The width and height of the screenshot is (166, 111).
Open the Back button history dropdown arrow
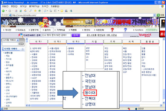click(6, 11)
